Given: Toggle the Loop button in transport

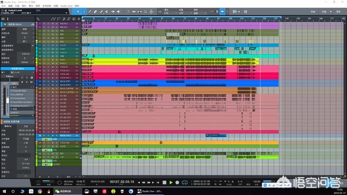Looking at the screenshot, I should pos(184,183).
